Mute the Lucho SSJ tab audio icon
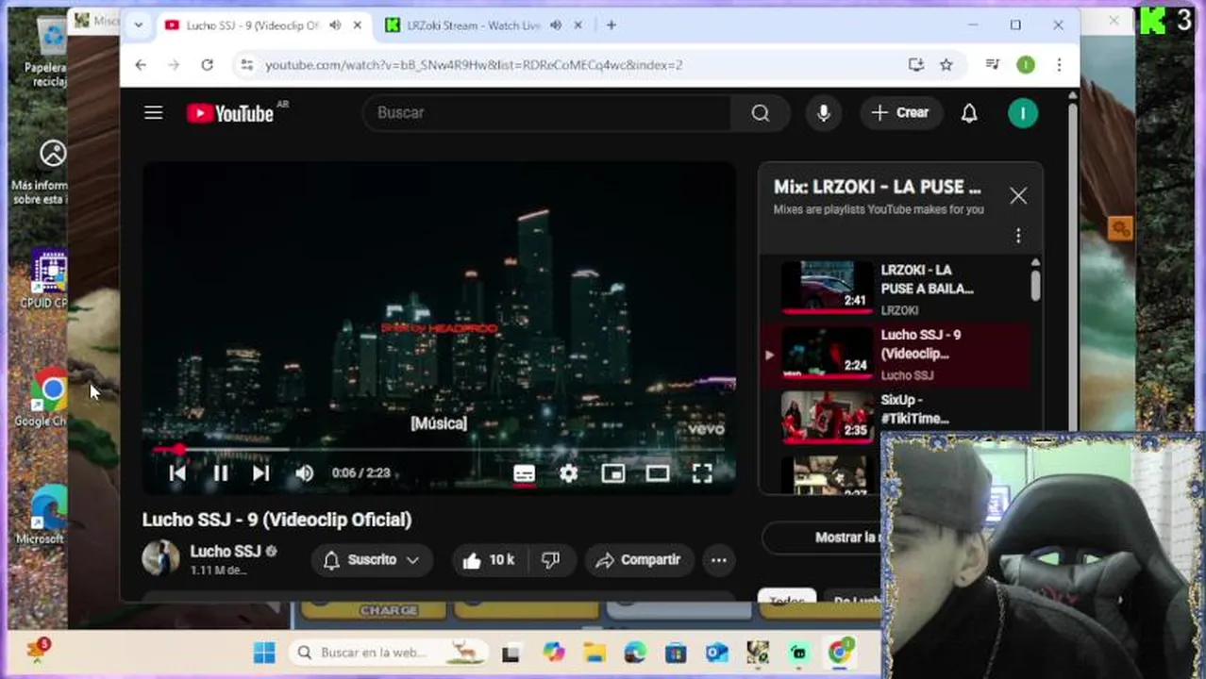The height and width of the screenshot is (679, 1206). [x=335, y=25]
